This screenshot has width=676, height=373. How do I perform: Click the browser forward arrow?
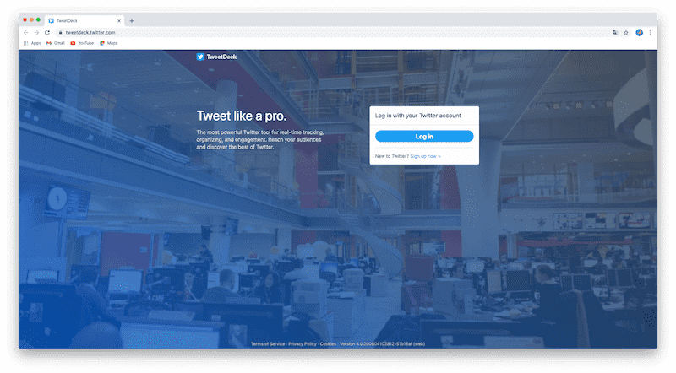point(36,32)
